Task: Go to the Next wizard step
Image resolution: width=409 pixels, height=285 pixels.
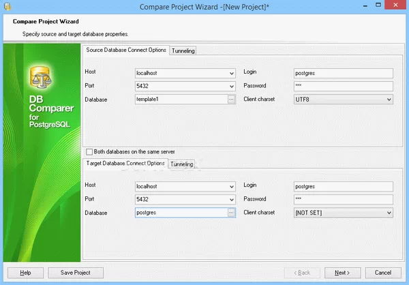Action: click(x=342, y=273)
